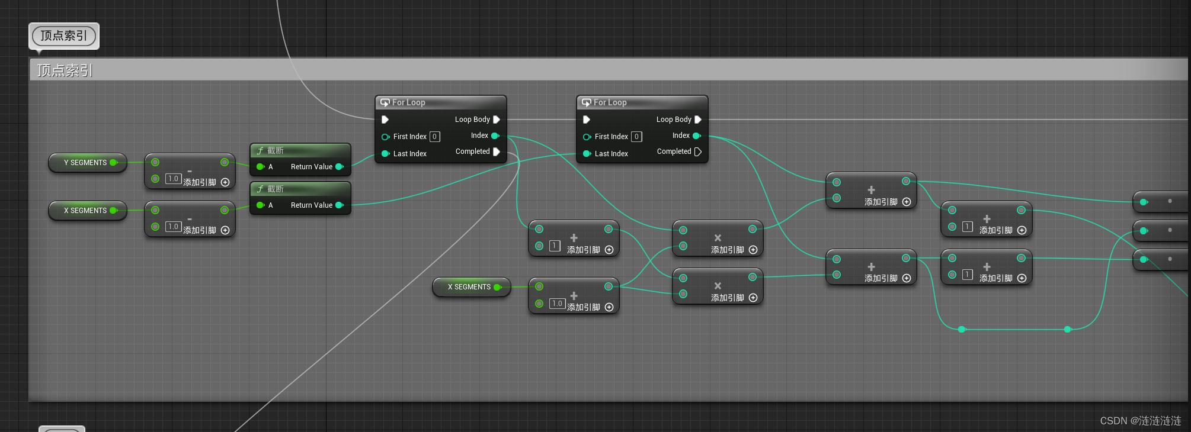Edit value 1 on the lower-right add node
This screenshot has height=432, width=1191.
pyautogui.click(x=968, y=275)
